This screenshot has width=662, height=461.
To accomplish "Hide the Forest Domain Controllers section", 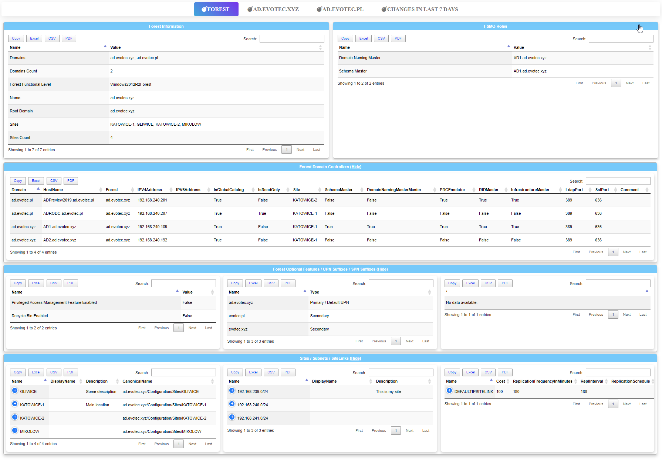I will pyautogui.click(x=355, y=167).
